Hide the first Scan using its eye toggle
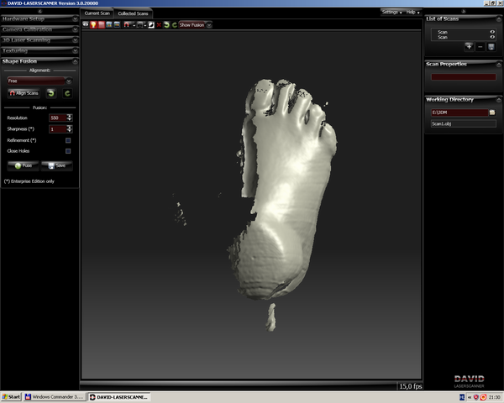The image size is (504, 403). tap(491, 31)
